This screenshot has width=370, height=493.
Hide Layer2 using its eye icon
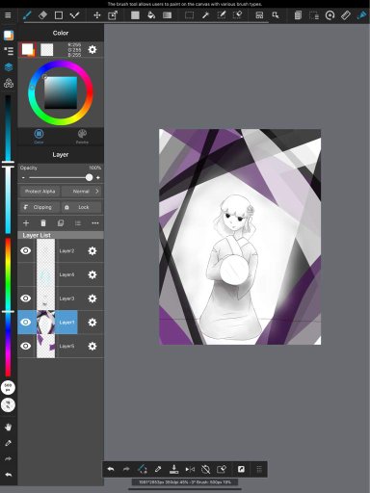click(26, 250)
